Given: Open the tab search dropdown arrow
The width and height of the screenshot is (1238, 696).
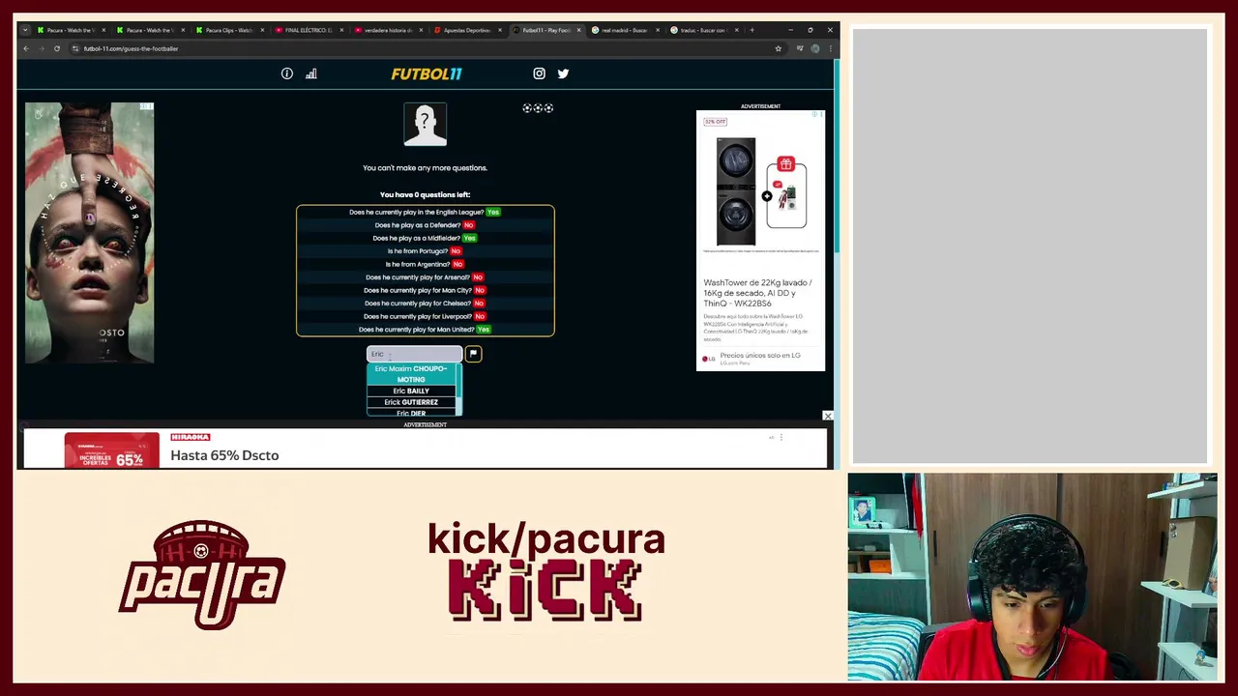Looking at the screenshot, I should pos(25,30).
